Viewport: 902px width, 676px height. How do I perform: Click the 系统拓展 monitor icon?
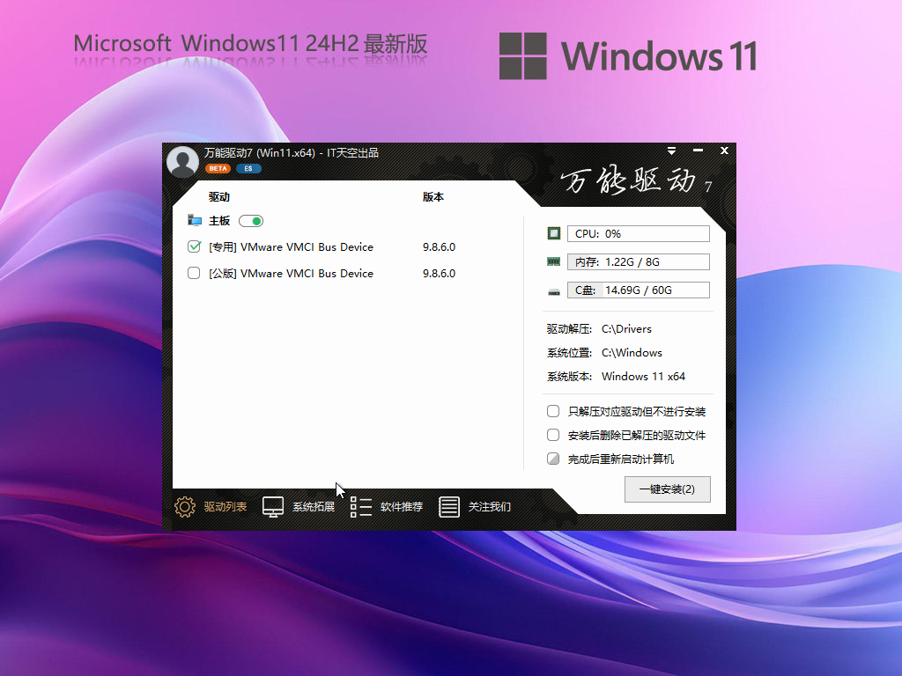click(x=273, y=506)
